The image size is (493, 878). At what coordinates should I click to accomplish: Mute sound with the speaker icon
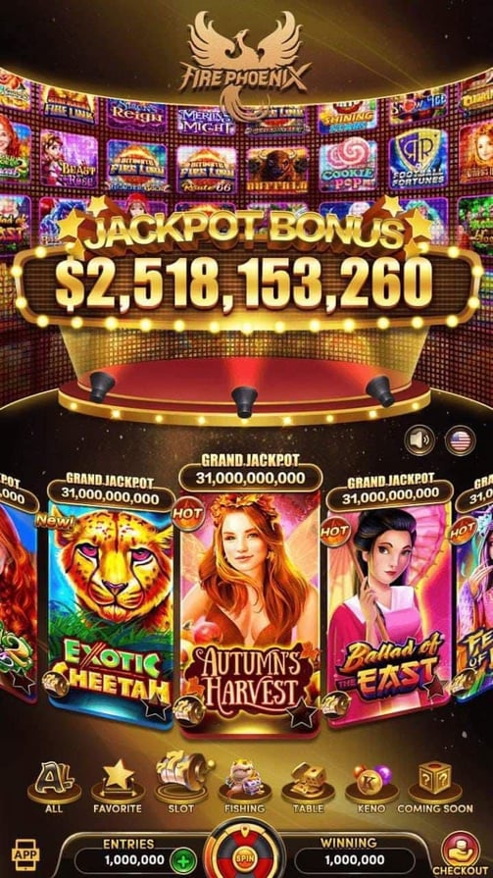419,440
